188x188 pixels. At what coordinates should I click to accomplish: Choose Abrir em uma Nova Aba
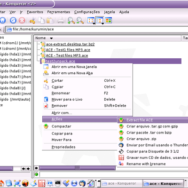pos(87,73)
